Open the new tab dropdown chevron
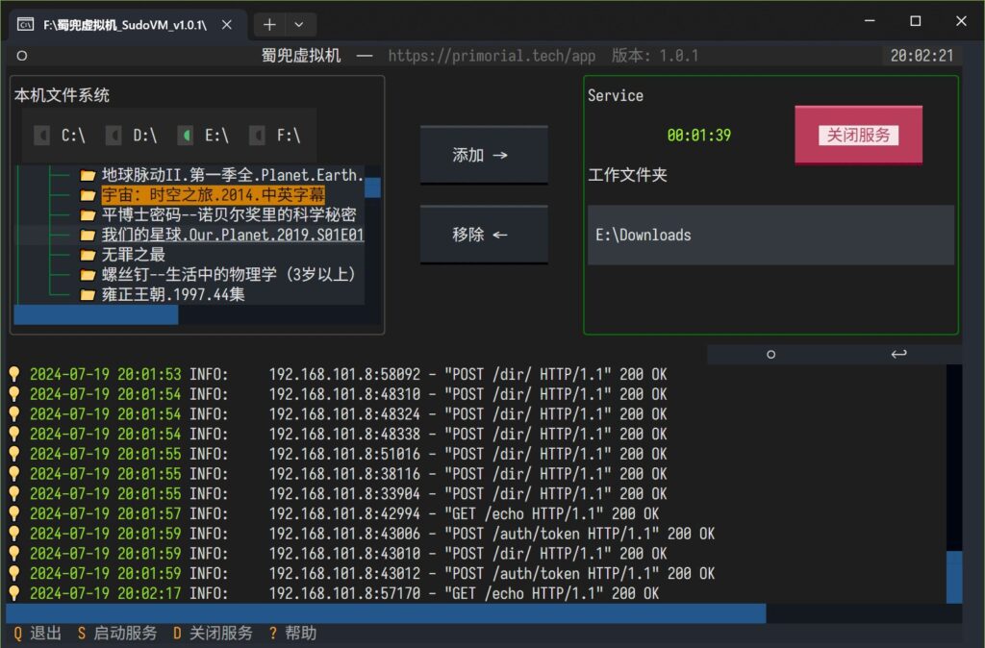This screenshot has width=985, height=648. point(299,24)
